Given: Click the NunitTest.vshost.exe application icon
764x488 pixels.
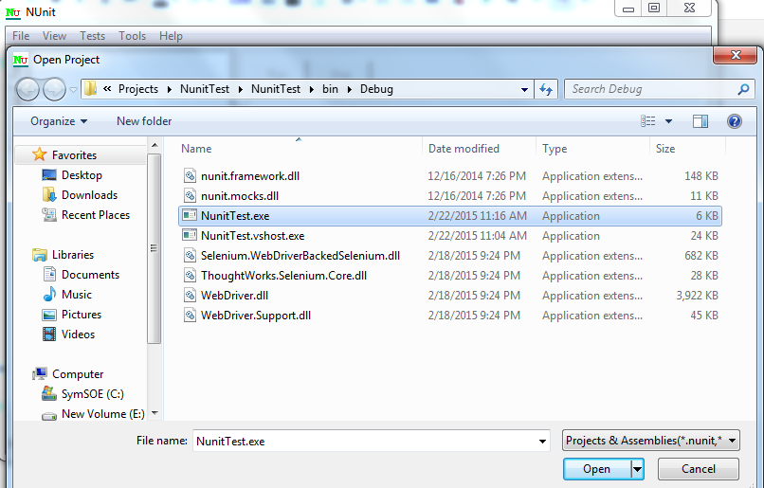Looking at the screenshot, I should point(190,235).
